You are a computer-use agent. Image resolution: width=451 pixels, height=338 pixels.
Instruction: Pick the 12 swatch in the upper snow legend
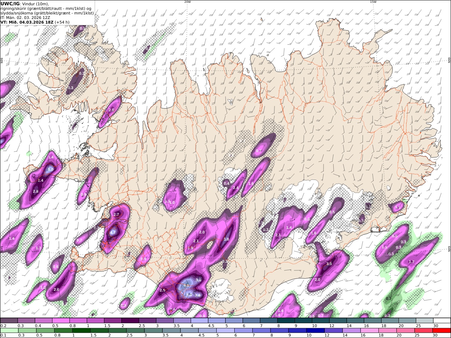pyautogui.click(x=338, y=321)
